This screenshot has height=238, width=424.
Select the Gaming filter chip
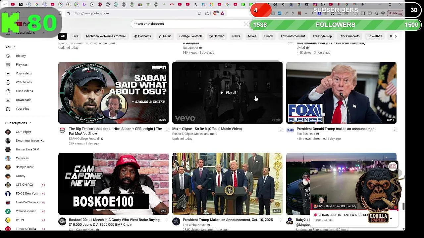[x=217, y=36]
